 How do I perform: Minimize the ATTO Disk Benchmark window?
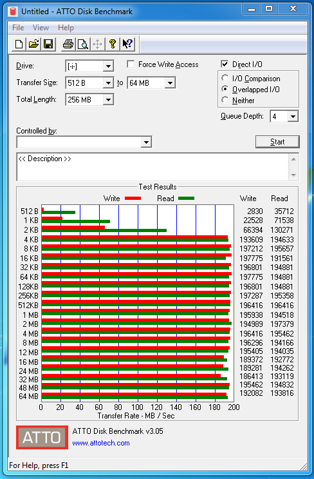(x=252, y=9)
